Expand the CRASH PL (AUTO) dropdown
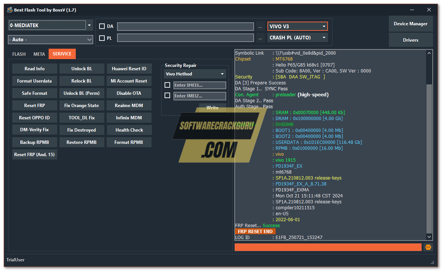The image size is (442, 271). (x=298, y=38)
